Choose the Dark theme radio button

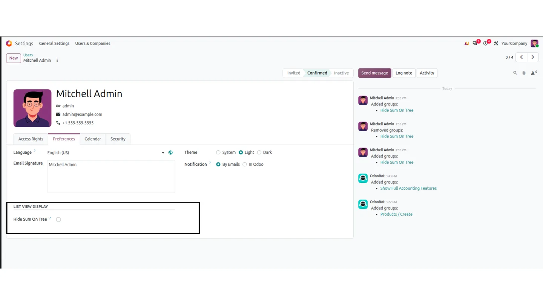pos(259,152)
